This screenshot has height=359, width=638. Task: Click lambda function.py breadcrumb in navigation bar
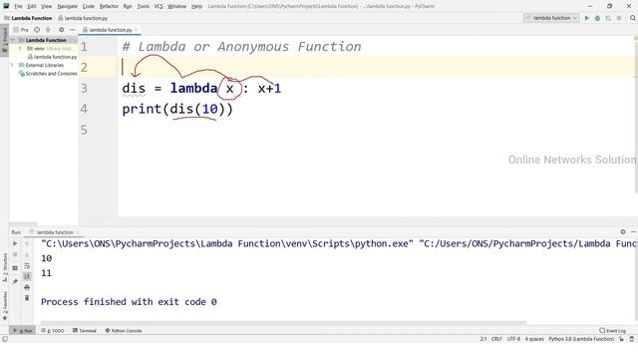pyautogui.click(x=83, y=18)
